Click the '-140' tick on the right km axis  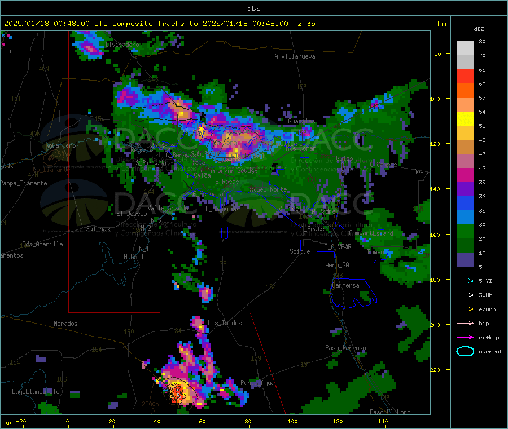click(435, 189)
